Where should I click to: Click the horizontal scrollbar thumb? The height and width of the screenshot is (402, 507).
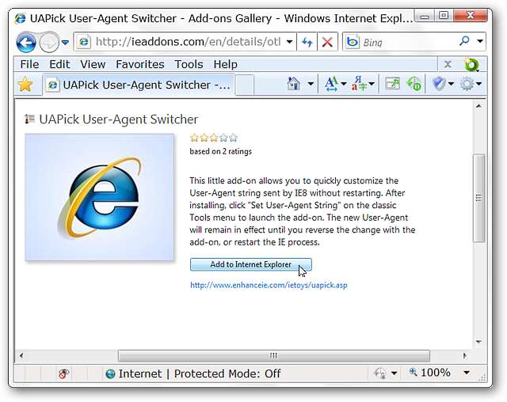coord(274,356)
